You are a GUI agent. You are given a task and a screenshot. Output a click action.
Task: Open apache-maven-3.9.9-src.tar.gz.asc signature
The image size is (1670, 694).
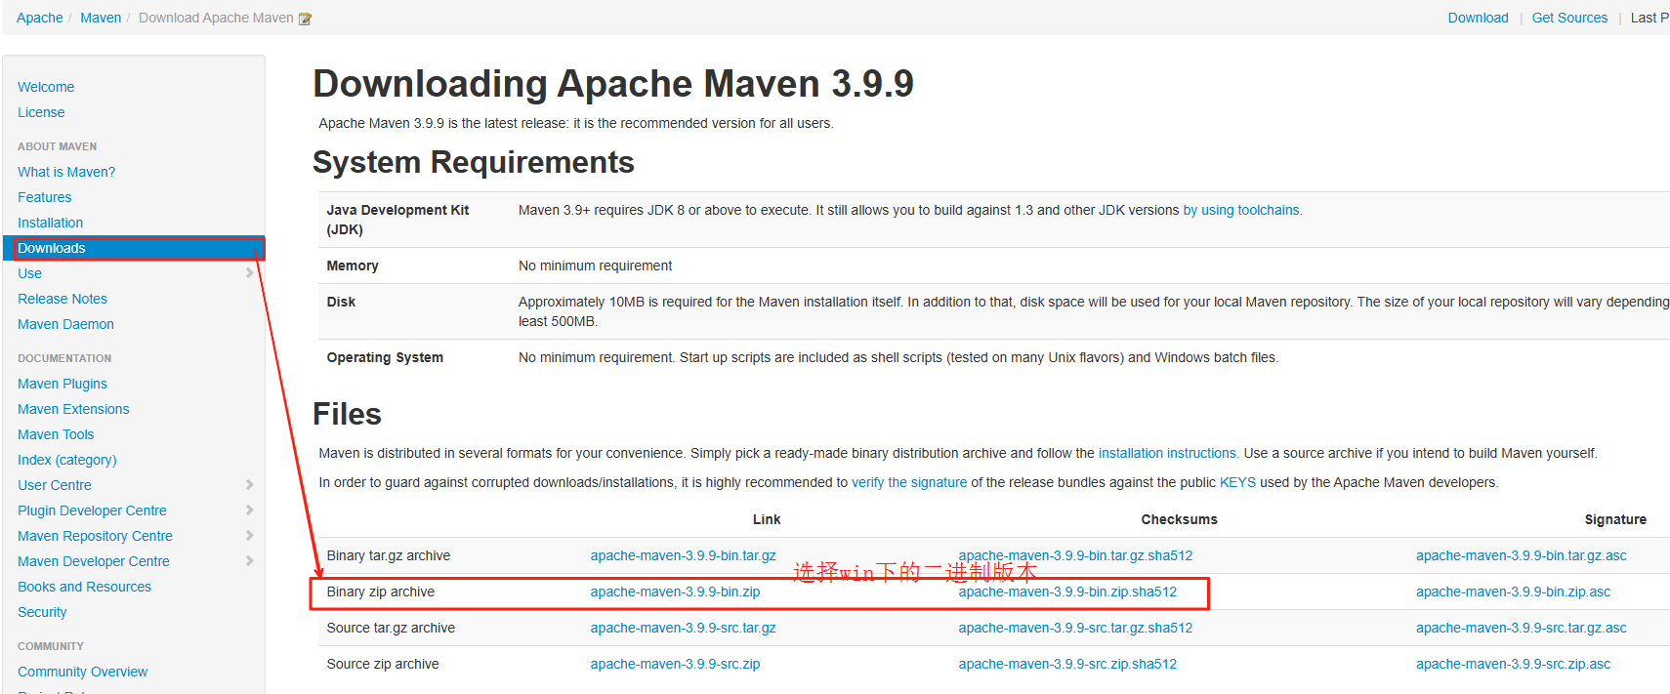coord(1522,628)
